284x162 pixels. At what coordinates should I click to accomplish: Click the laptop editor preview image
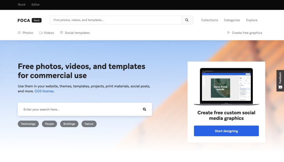click(226, 86)
